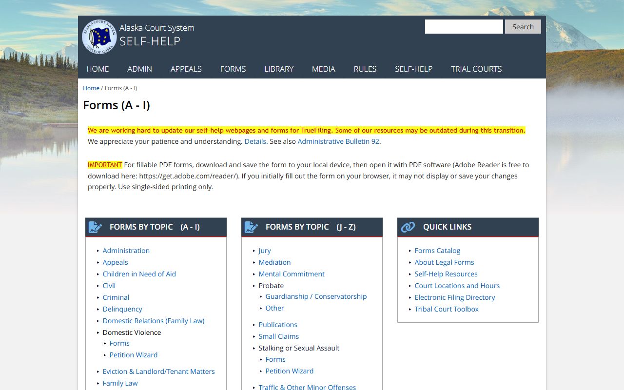Open the Forms Catalog quick link
This screenshot has width=624, height=390.
pyautogui.click(x=437, y=251)
